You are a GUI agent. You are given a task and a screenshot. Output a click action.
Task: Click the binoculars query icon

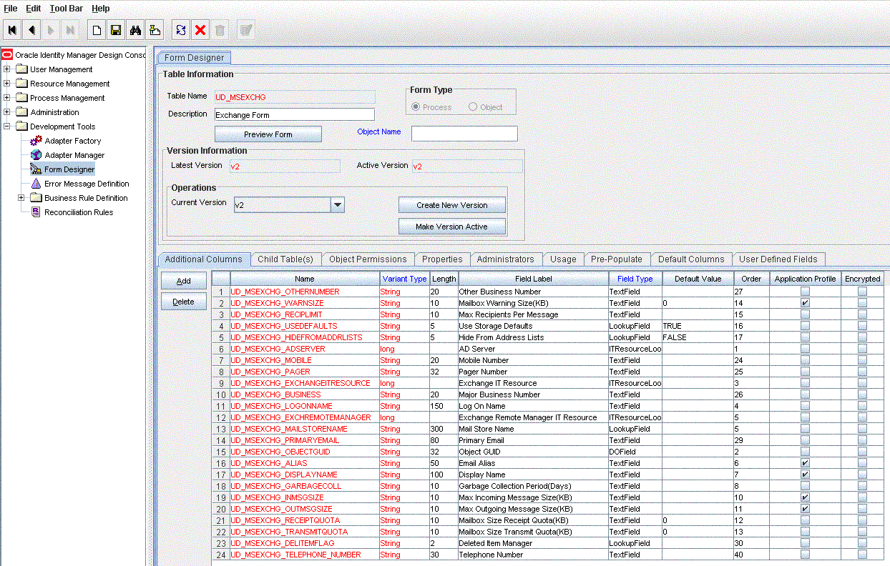(135, 30)
